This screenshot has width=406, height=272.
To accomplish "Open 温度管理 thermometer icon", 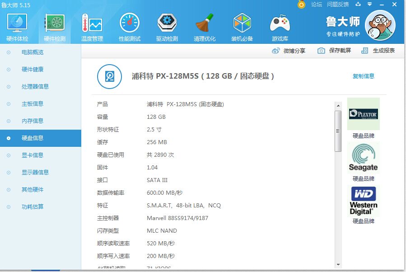I will click(92, 23).
